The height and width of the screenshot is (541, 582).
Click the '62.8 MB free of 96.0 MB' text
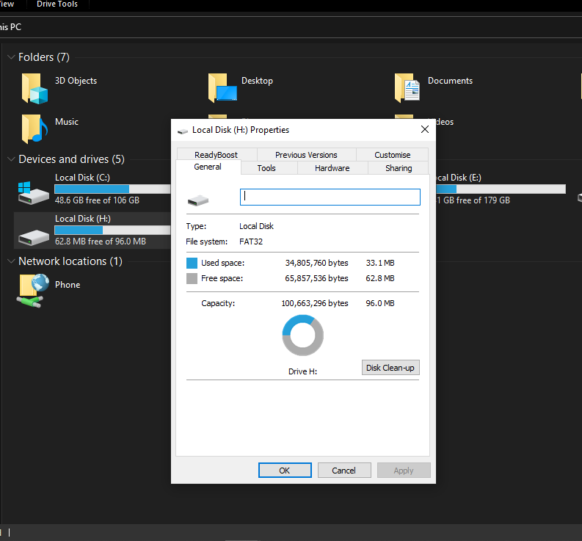point(101,242)
